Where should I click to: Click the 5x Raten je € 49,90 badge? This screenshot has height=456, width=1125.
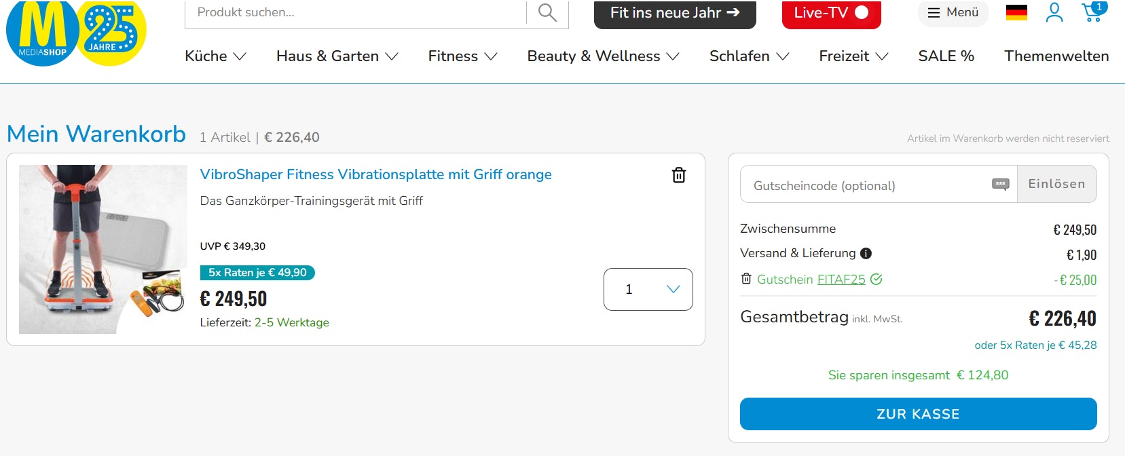(x=257, y=273)
